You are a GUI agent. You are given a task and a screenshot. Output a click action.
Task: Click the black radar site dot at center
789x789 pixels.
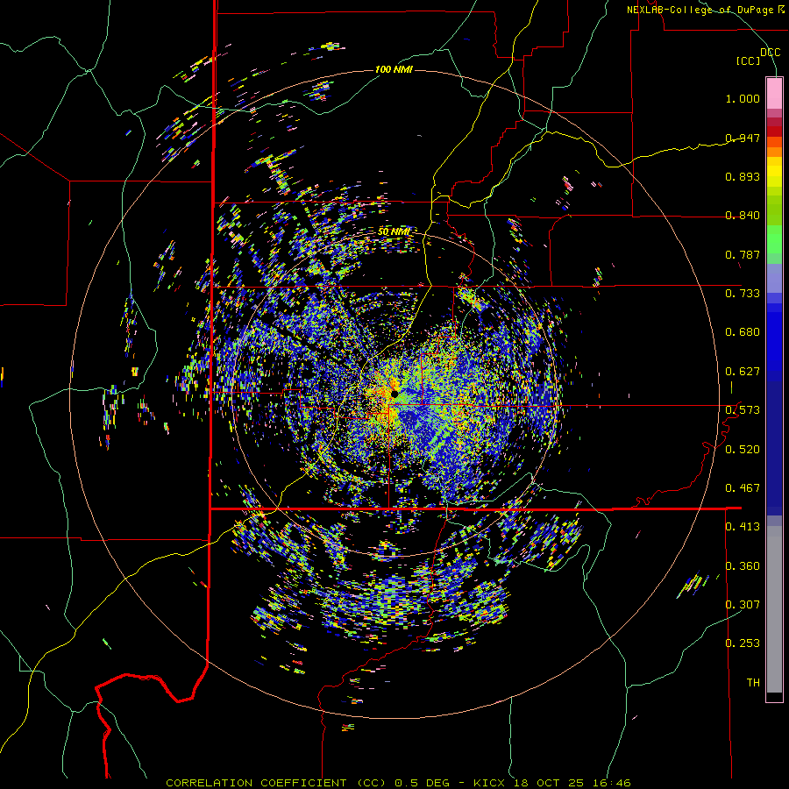point(394,394)
